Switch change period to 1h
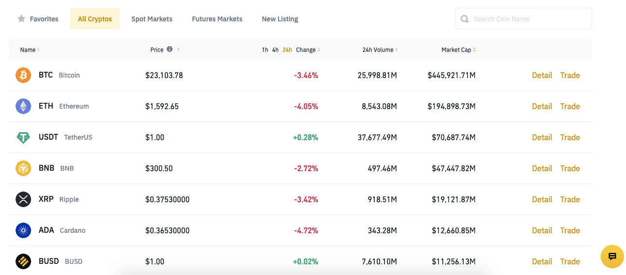Screen dimensions: 626x275 coord(265,50)
